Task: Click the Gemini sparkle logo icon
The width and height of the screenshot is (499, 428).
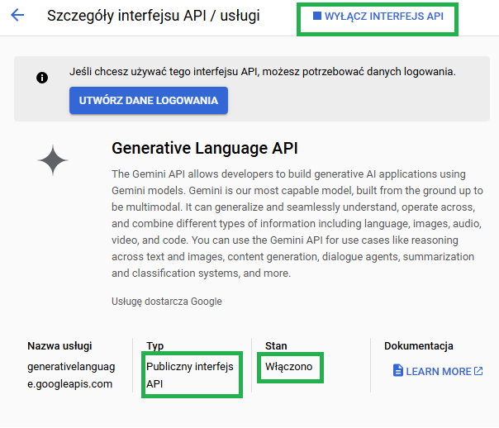Action: (x=53, y=160)
